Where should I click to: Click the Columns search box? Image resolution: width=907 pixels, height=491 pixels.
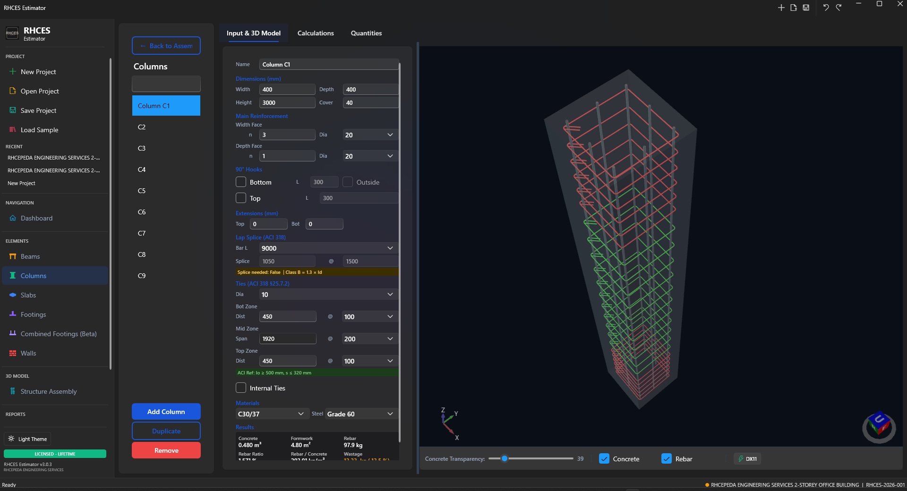[166, 84]
